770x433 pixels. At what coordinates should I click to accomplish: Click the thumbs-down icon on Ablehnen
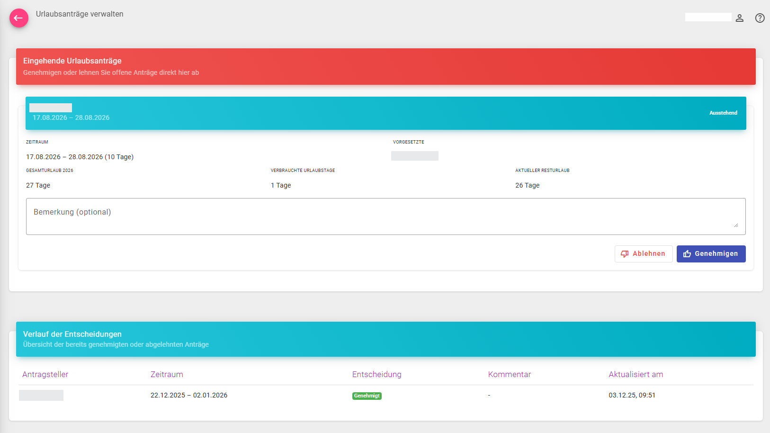[x=625, y=254]
